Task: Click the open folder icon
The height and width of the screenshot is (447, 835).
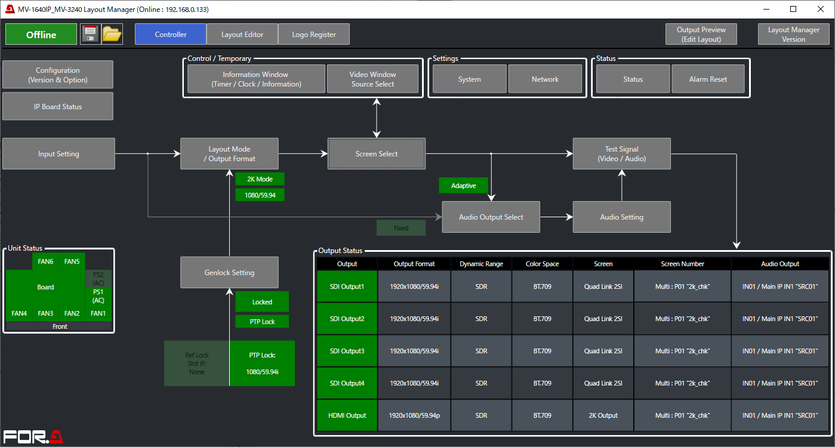Action: click(x=112, y=35)
